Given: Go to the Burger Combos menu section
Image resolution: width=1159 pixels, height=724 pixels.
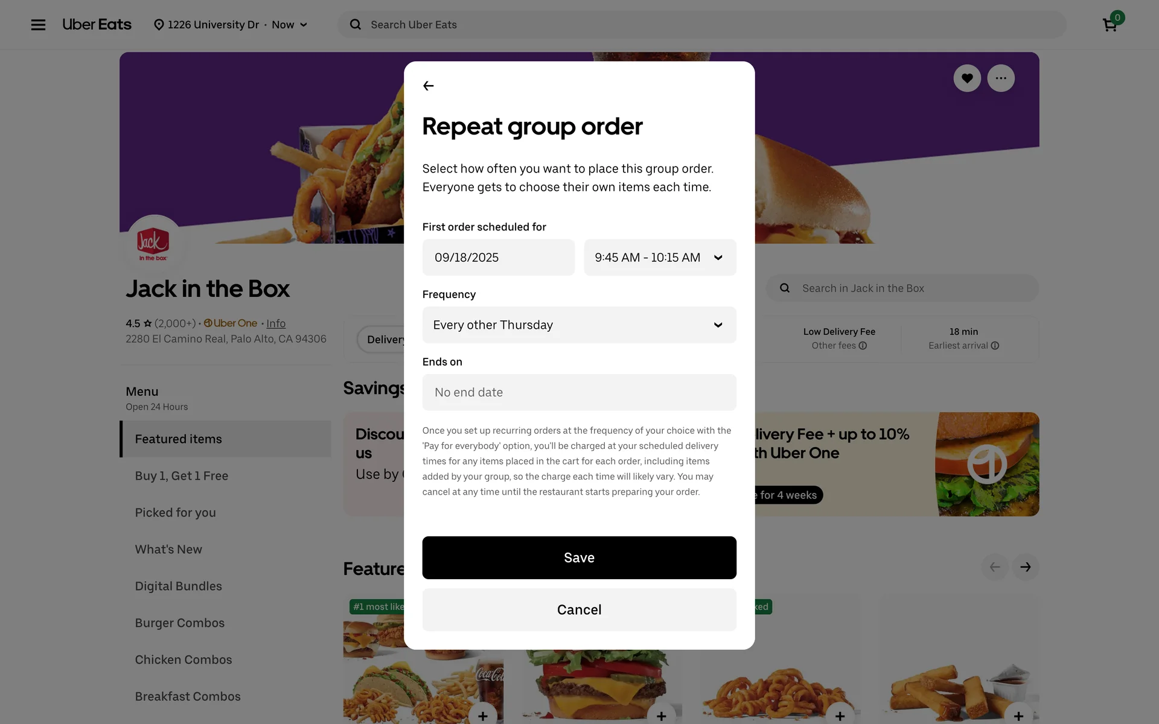Looking at the screenshot, I should (x=180, y=623).
